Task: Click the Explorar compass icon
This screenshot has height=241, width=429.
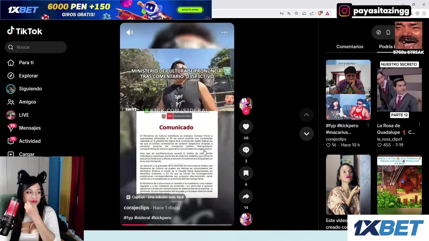Action: (11, 76)
